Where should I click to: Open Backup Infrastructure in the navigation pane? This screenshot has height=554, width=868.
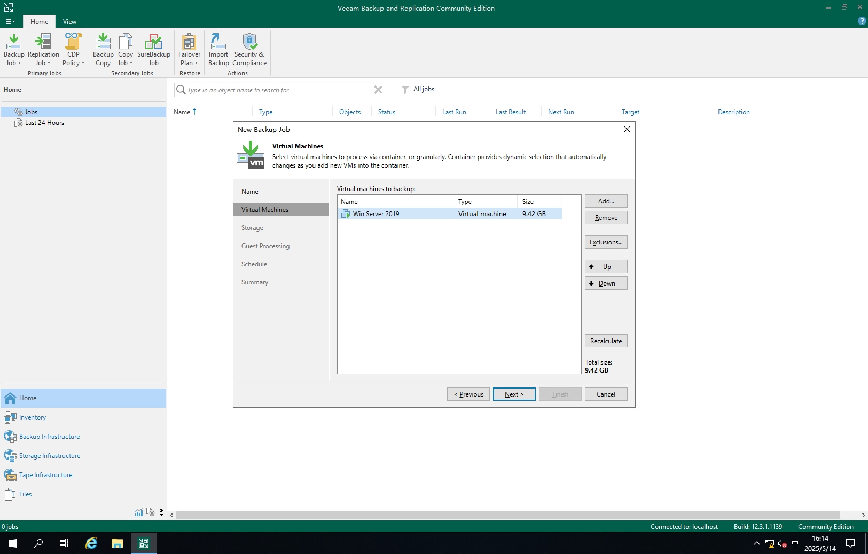49,437
